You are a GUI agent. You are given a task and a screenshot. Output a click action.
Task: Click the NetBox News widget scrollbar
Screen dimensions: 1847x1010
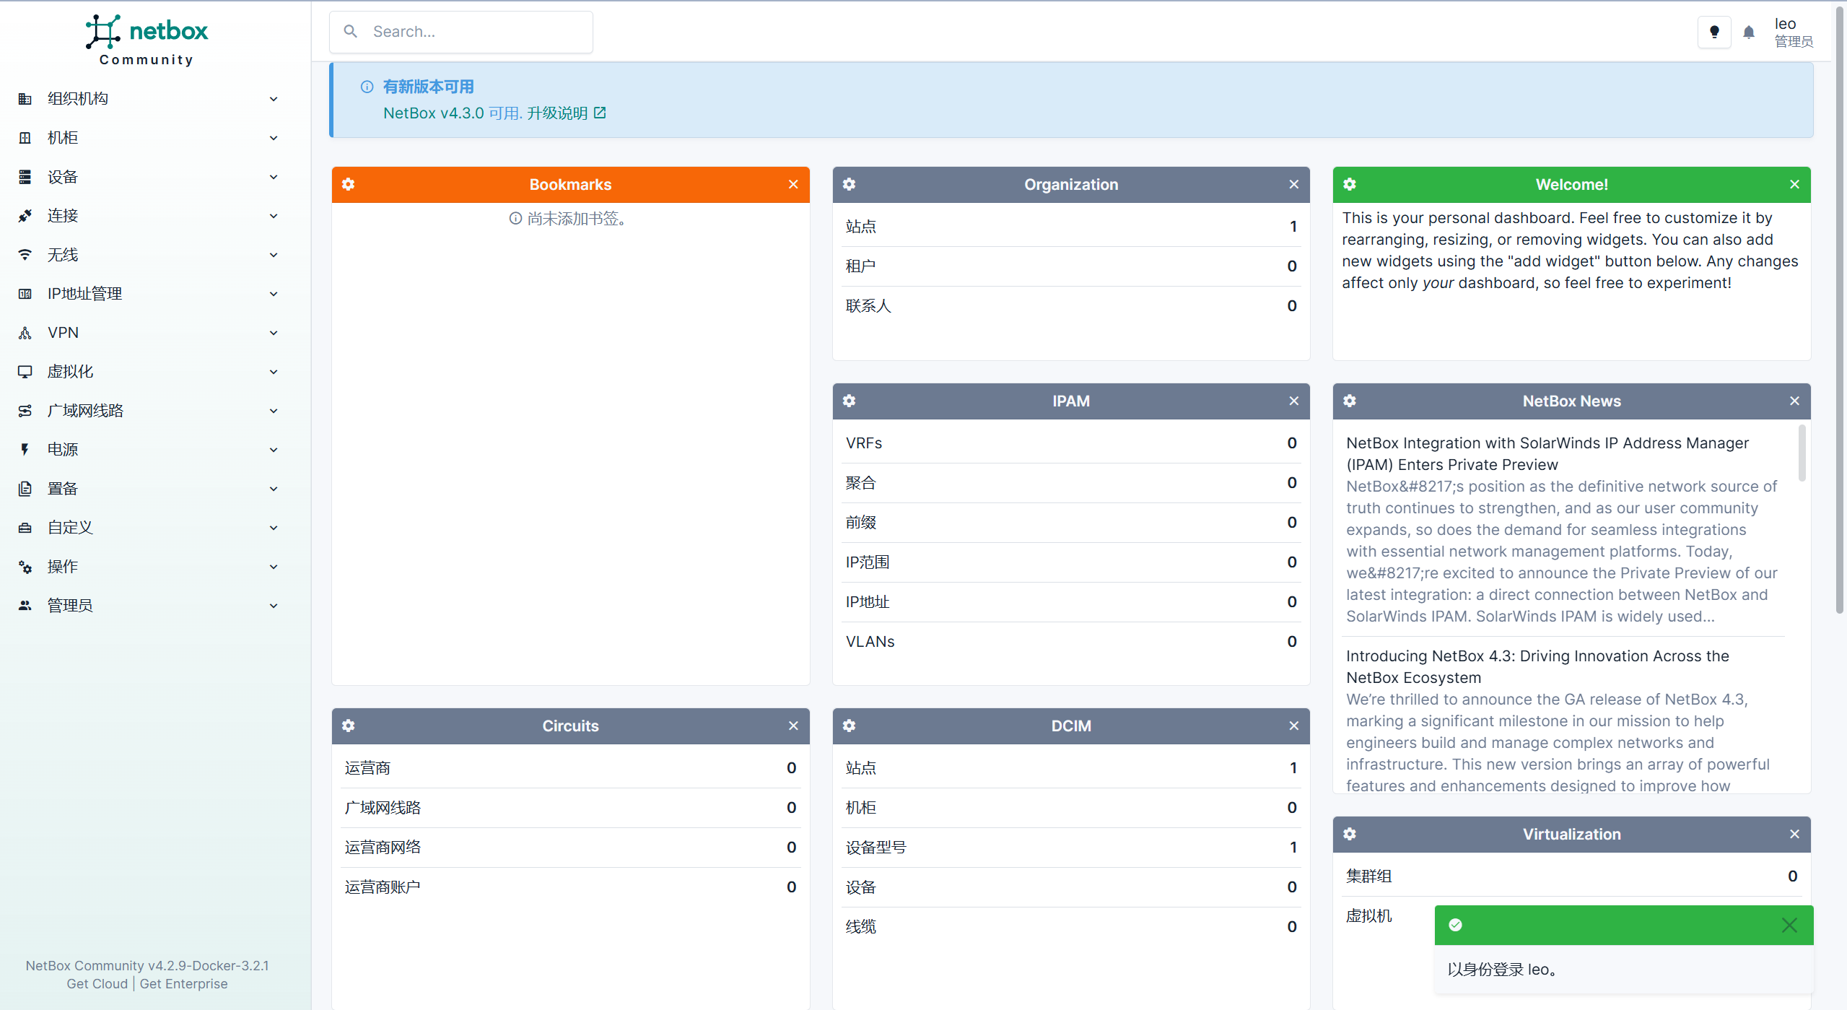1802,453
